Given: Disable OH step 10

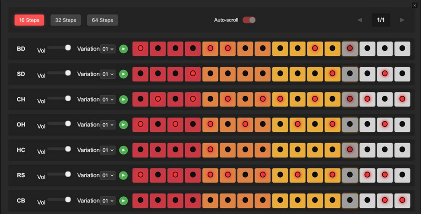Looking at the screenshot, I should 298,124.
